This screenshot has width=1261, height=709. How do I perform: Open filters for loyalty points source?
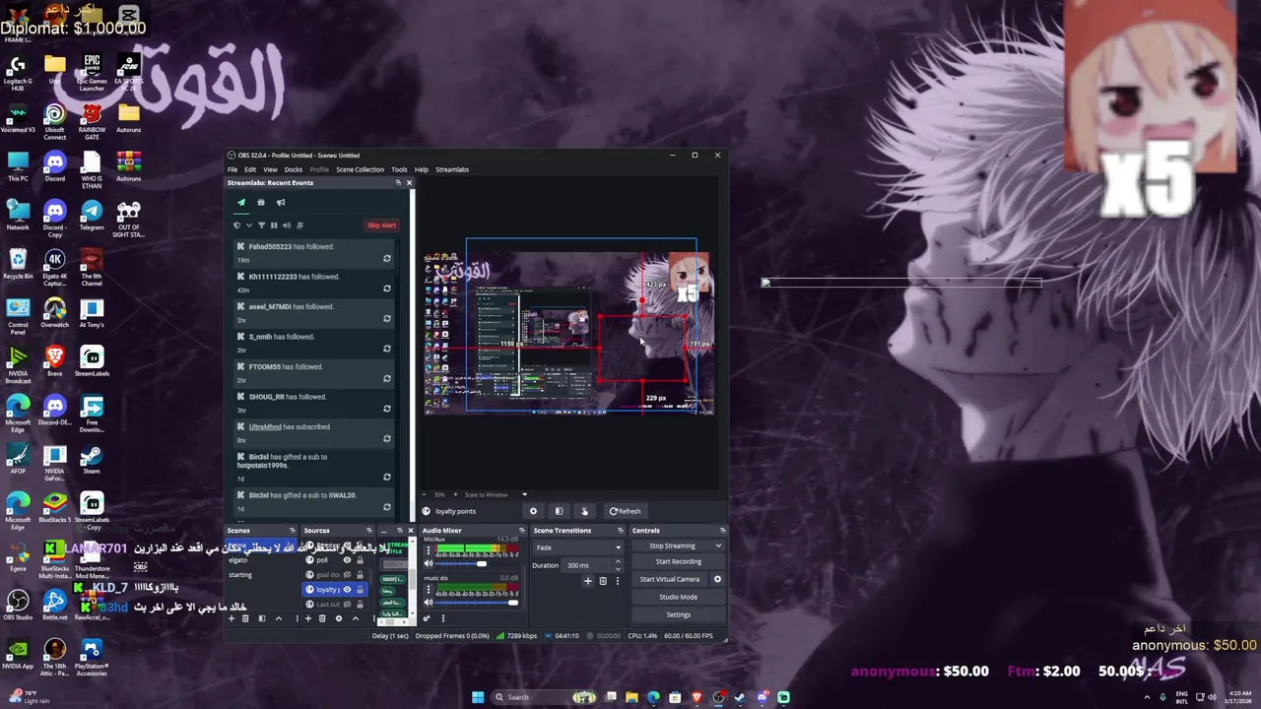coord(559,511)
